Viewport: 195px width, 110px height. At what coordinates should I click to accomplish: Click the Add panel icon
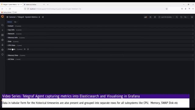[x=146, y=17]
